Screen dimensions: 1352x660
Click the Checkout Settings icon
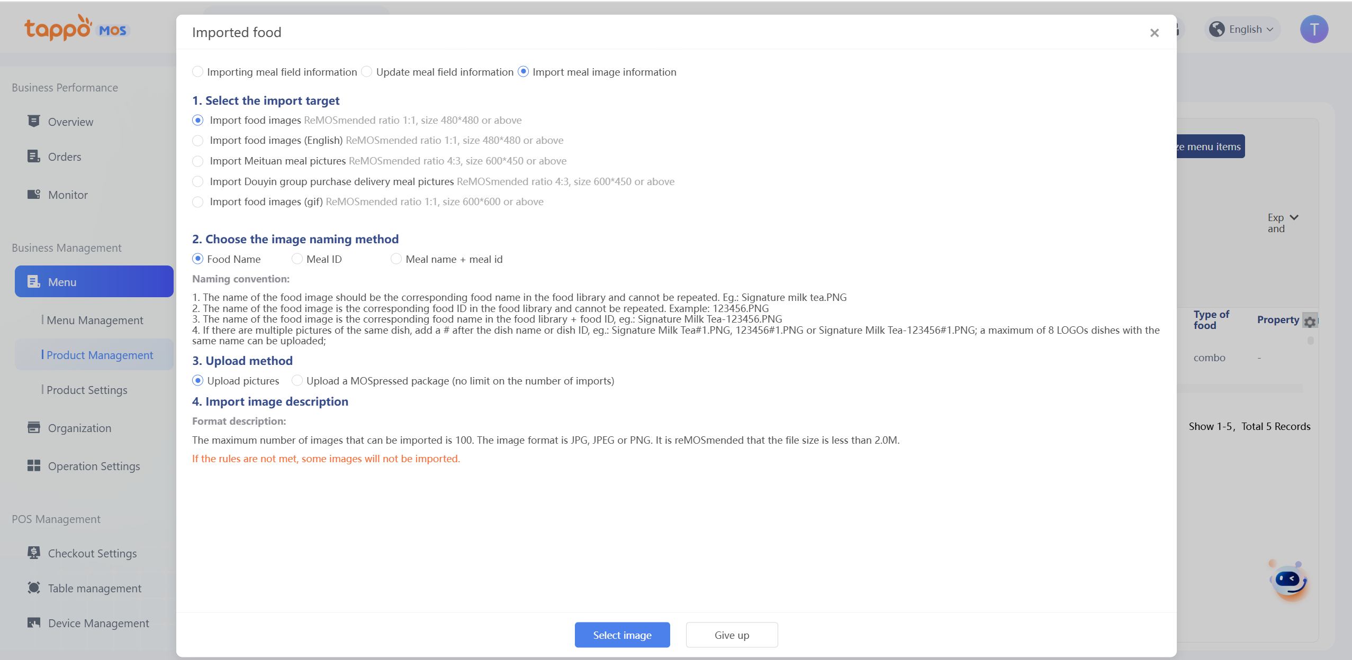(x=34, y=553)
